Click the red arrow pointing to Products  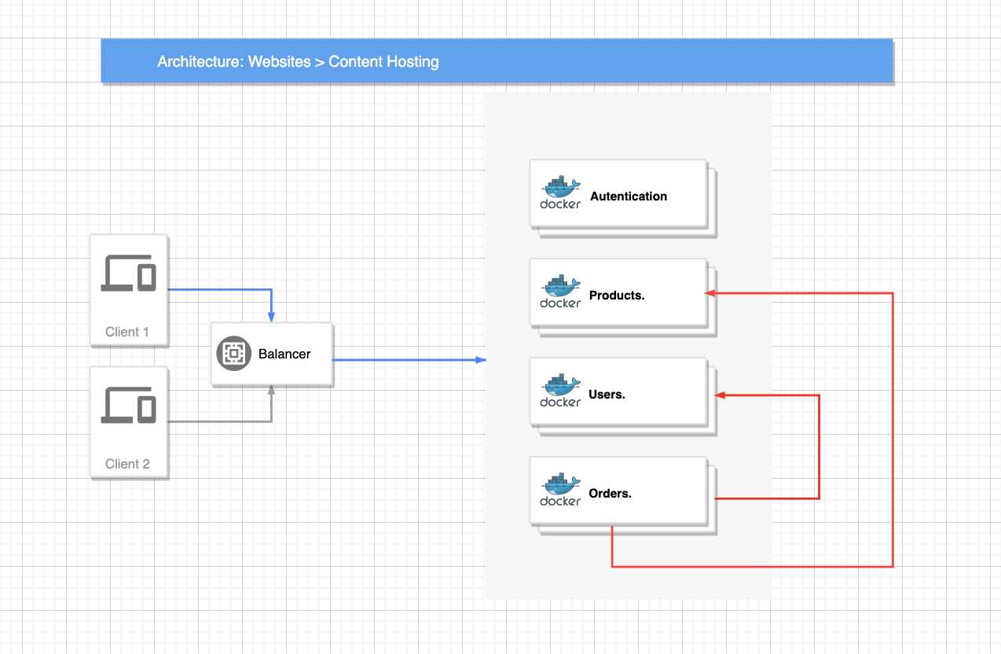pos(801,292)
